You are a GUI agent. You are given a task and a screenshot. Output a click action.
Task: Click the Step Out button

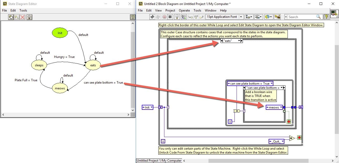(x=202, y=17)
